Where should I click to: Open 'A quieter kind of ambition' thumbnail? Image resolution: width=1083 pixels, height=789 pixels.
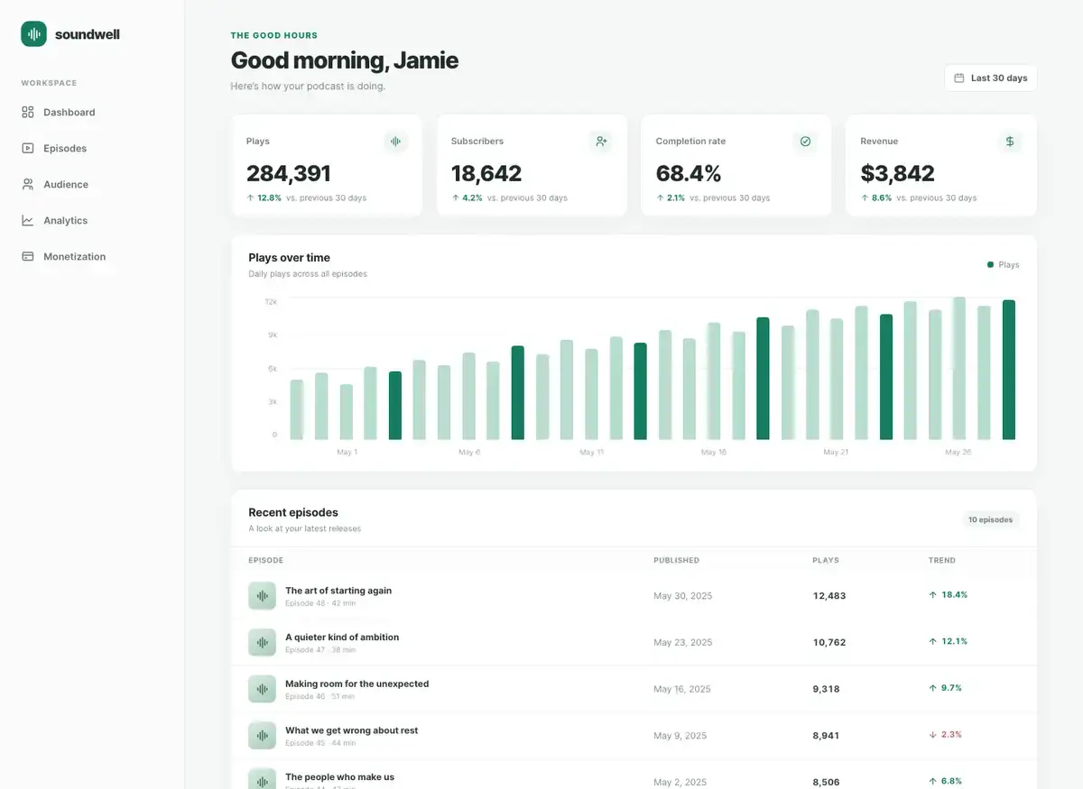[x=262, y=642]
